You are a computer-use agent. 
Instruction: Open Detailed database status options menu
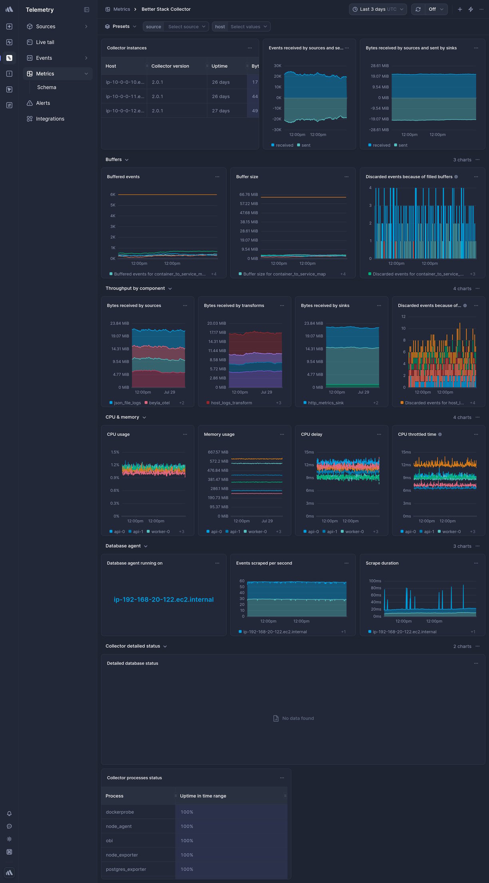click(x=476, y=663)
